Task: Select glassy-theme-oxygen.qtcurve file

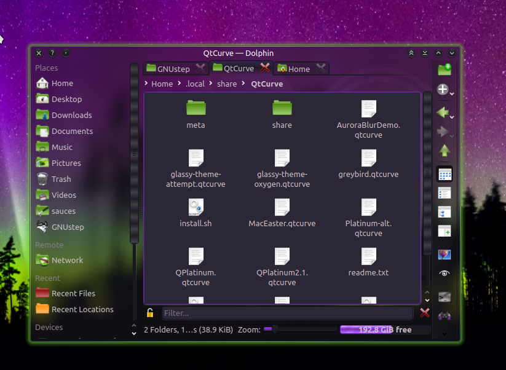Action: point(282,168)
